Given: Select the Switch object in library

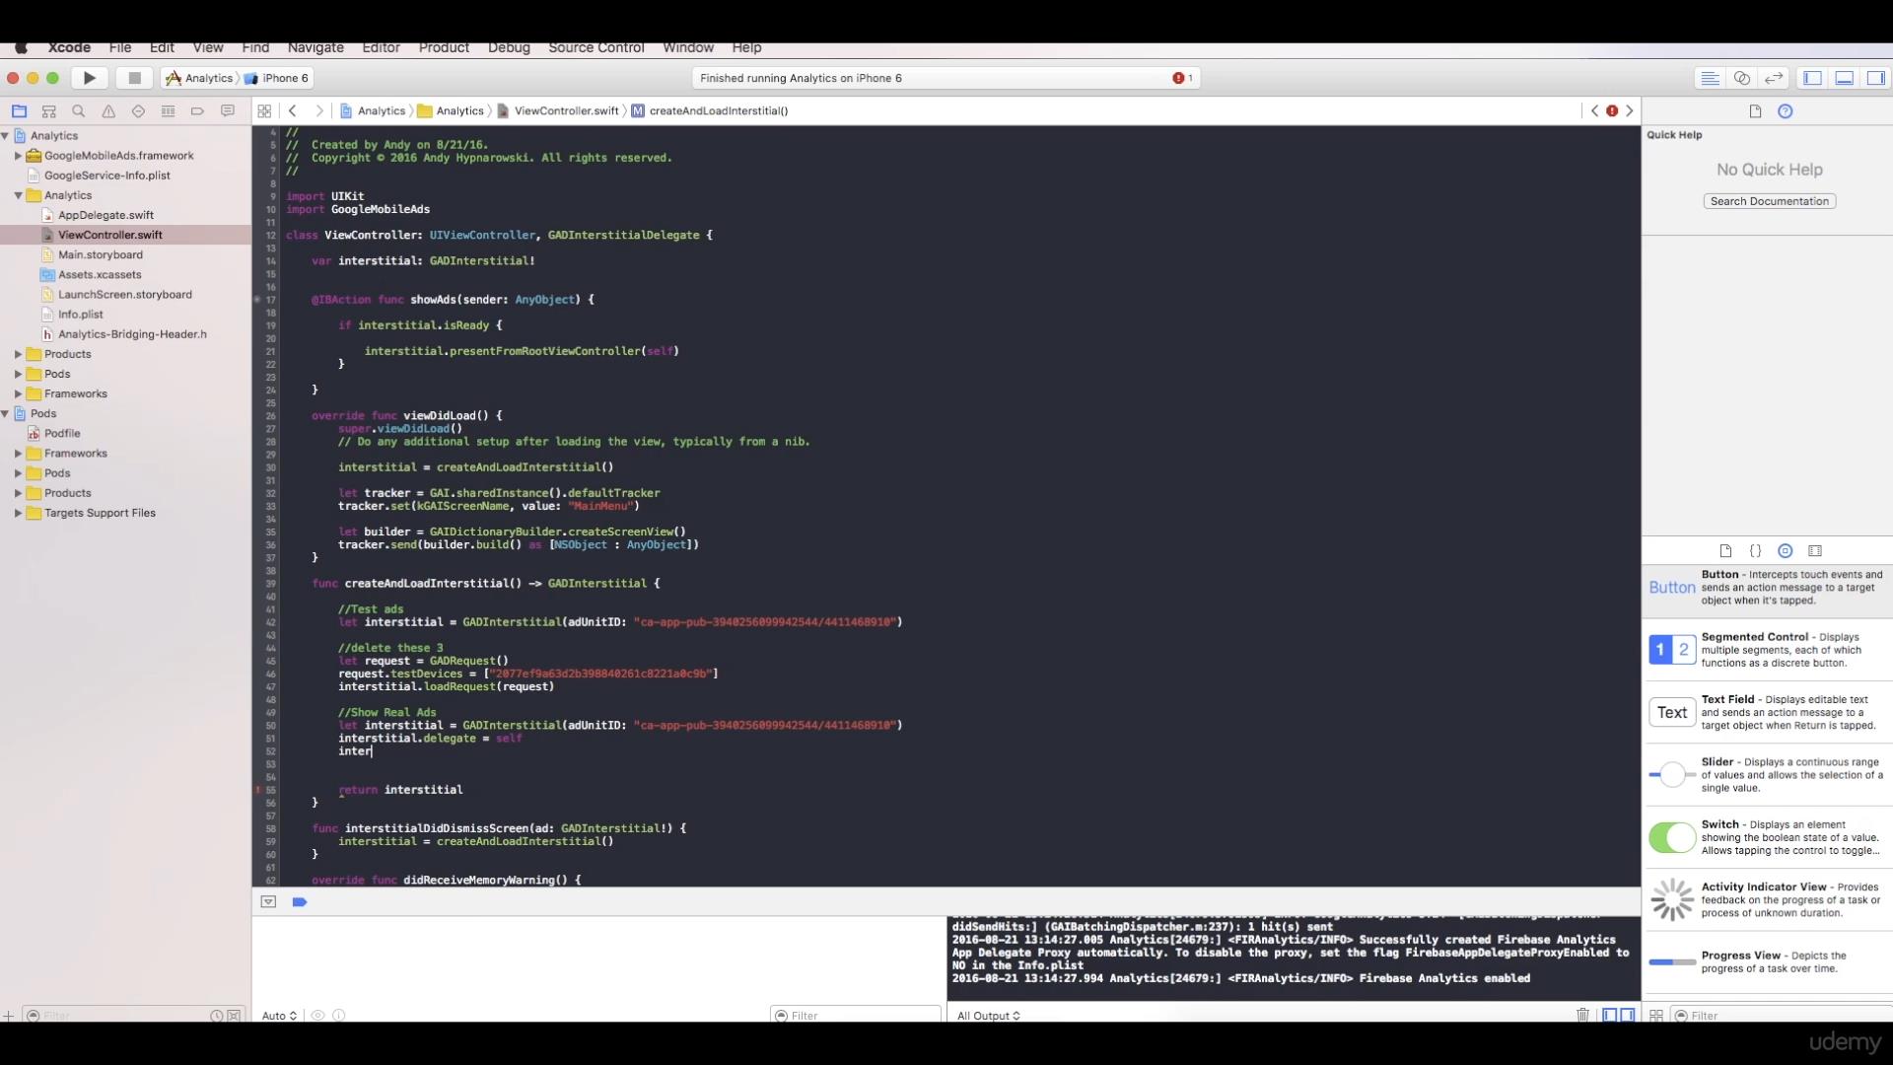Looking at the screenshot, I should coord(1768,837).
